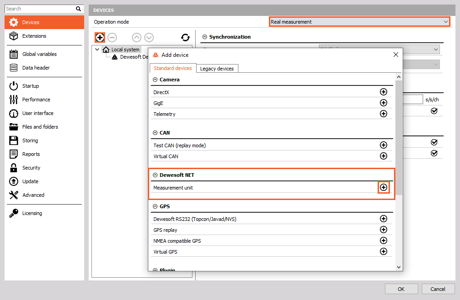Add a Measurement unit device
Viewport: 460px width, 300px height.
pos(384,187)
